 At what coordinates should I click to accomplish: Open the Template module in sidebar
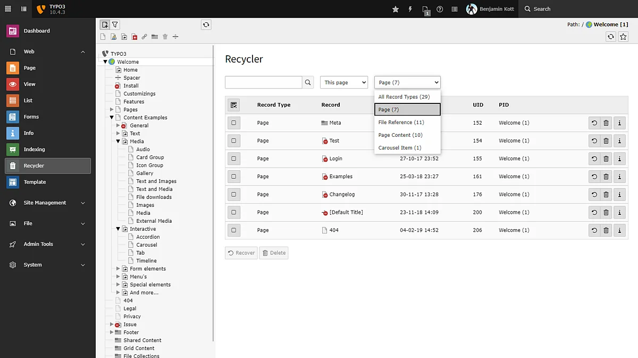pyautogui.click(x=35, y=182)
